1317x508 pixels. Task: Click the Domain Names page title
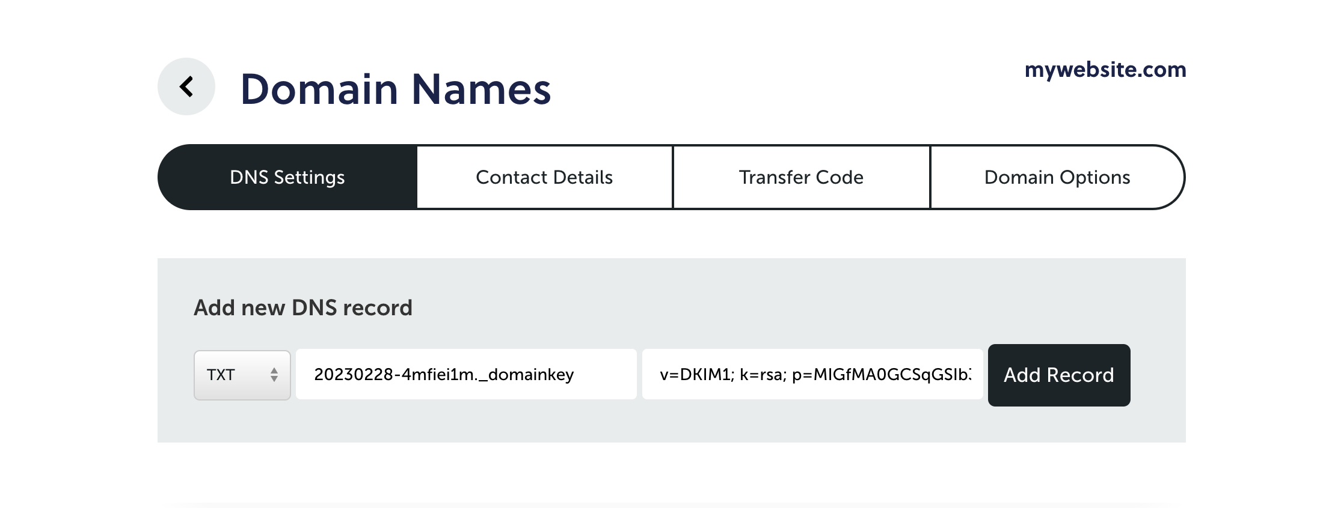tap(395, 89)
